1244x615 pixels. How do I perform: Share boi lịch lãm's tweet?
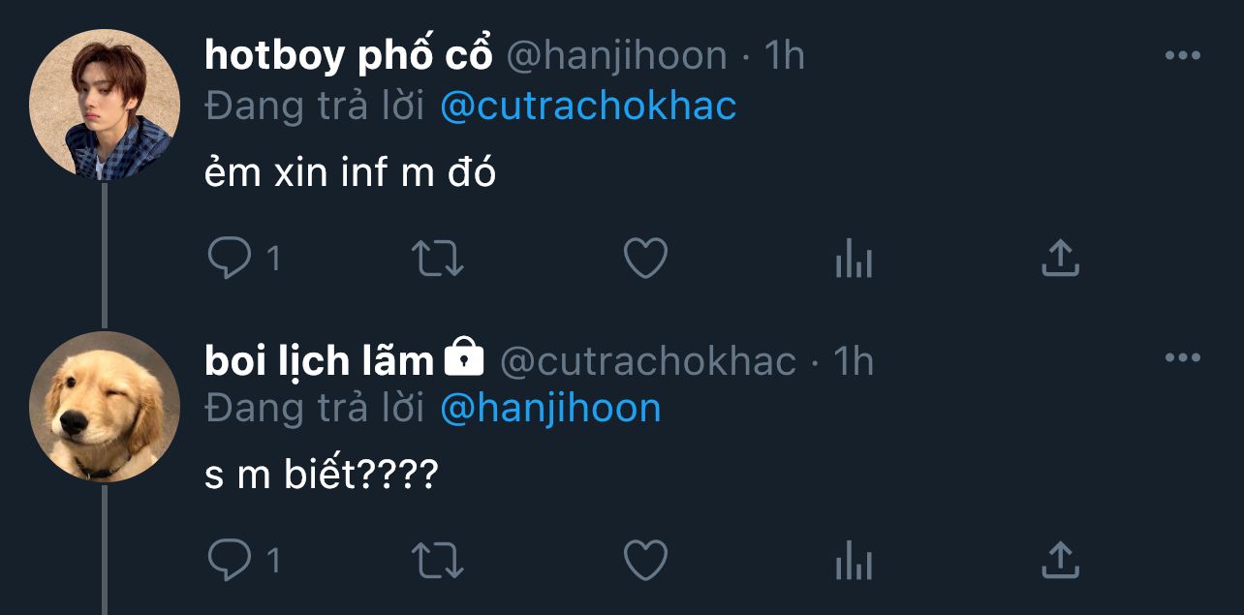tap(1060, 560)
